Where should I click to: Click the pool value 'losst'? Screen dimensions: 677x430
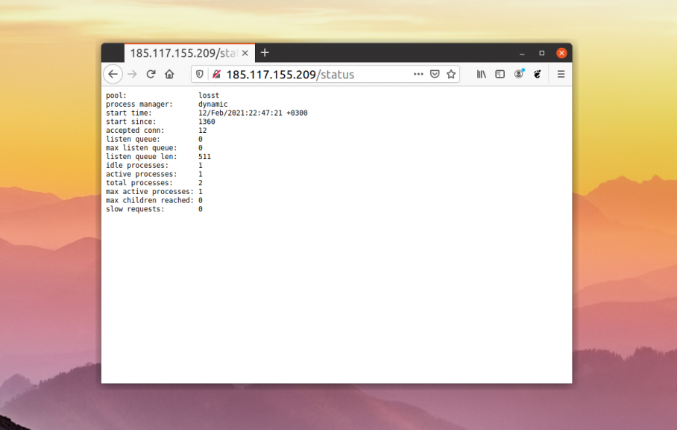pyautogui.click(x=209, y=95)
